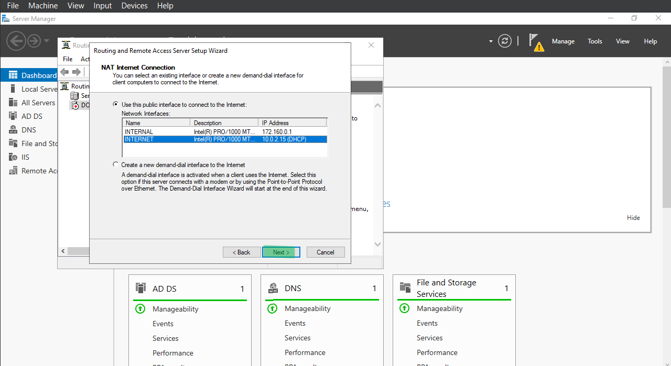Open the View menu in Server Manager
This screenshot has width=671, height=366.
pos(623,41)
